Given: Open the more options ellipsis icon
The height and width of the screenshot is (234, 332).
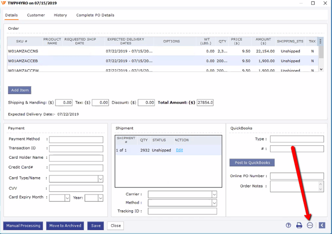Looking at the screenshot, I should [310, 225].
